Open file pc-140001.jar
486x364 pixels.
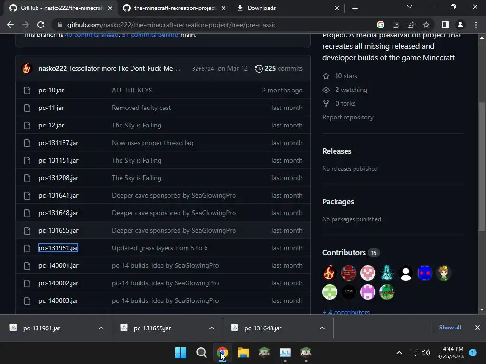click(58, 265)
